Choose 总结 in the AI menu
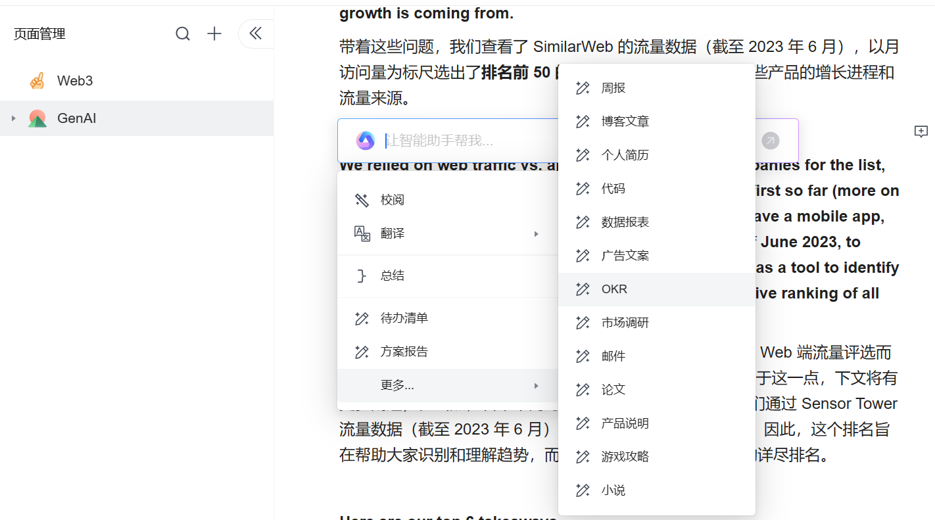The image size is (935, 520). 393,276
